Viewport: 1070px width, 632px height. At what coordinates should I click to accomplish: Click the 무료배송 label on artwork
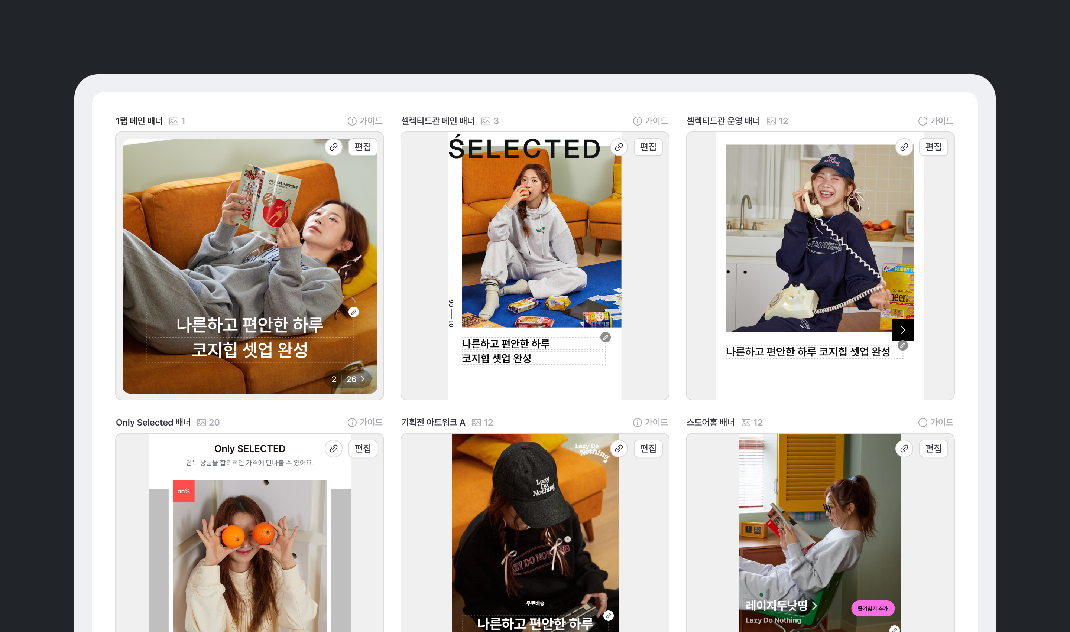coord(535,603)
